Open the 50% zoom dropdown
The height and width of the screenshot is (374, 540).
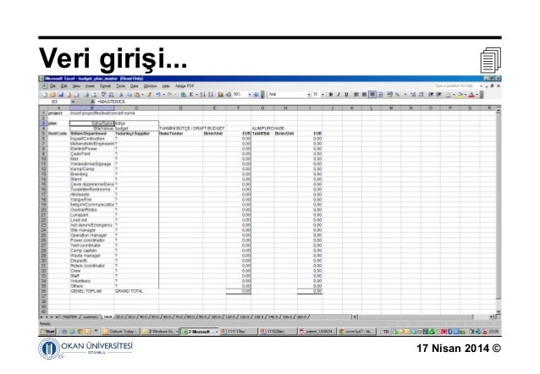point(250,95)
